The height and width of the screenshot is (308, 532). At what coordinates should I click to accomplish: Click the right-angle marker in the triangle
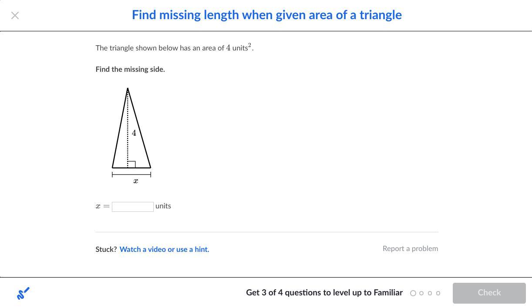pyautogui.click(x=131, y=164)
